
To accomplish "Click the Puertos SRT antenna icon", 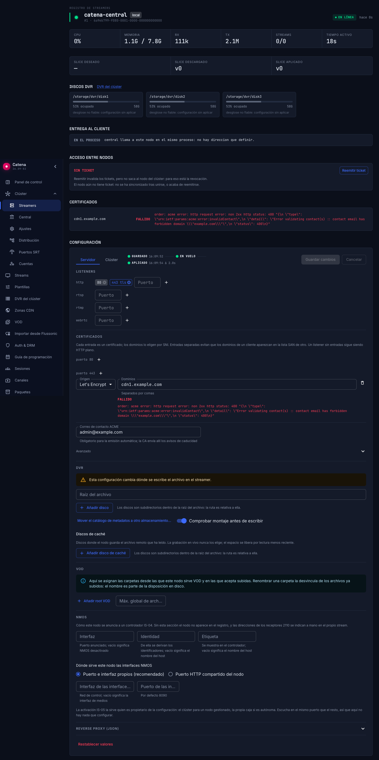I will [x=12, y=252].
